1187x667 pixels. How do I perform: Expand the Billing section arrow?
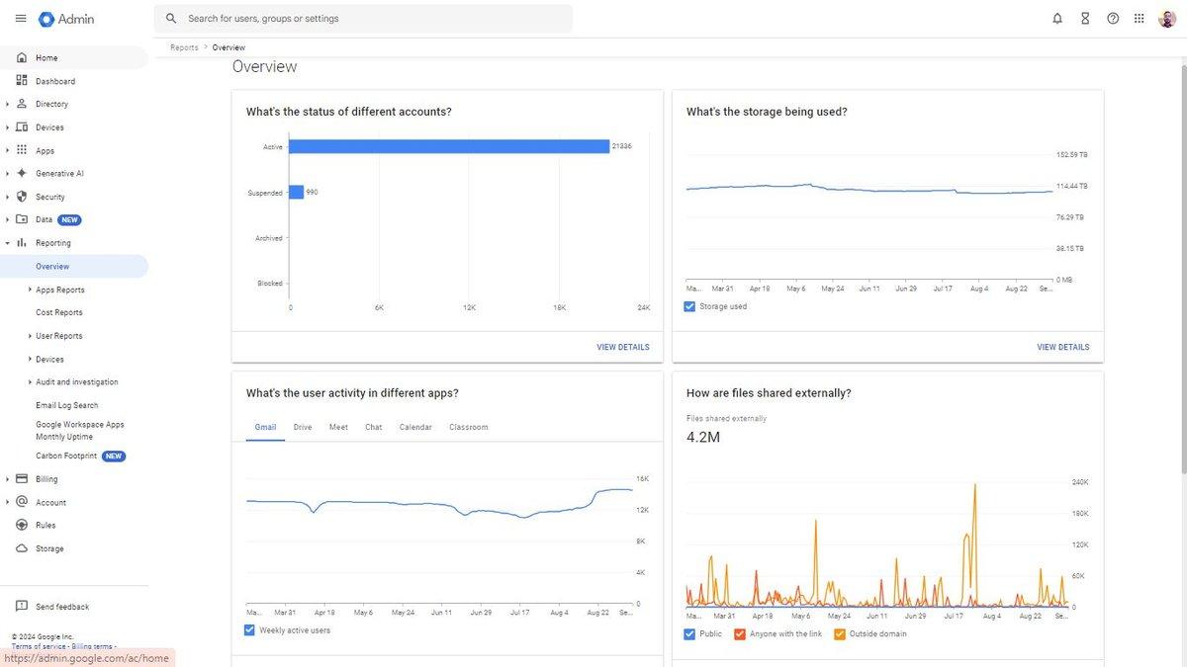(x=7, y=479)
